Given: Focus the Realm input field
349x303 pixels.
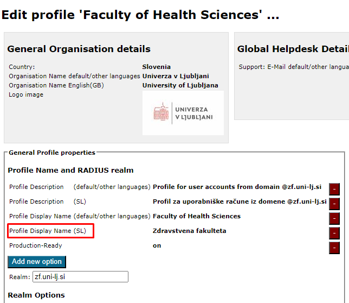Looking at the screenshot, I should [x=80, y=277].
